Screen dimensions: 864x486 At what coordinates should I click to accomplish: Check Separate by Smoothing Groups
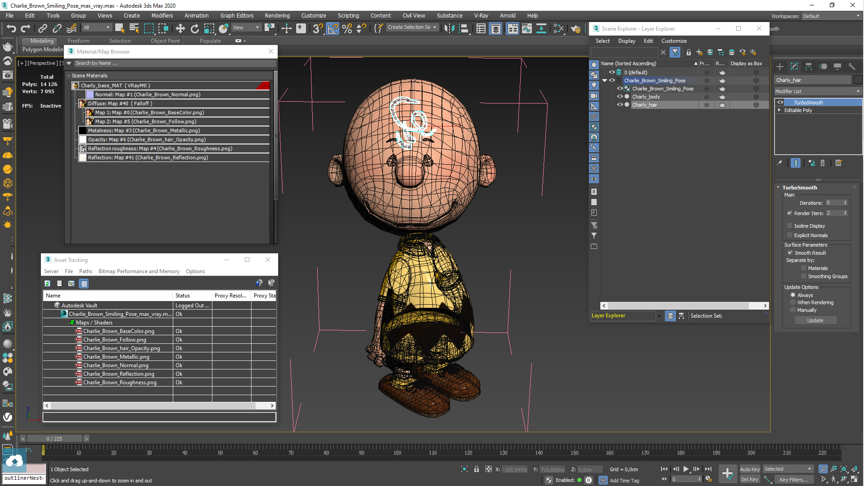(x=804, y=276)
